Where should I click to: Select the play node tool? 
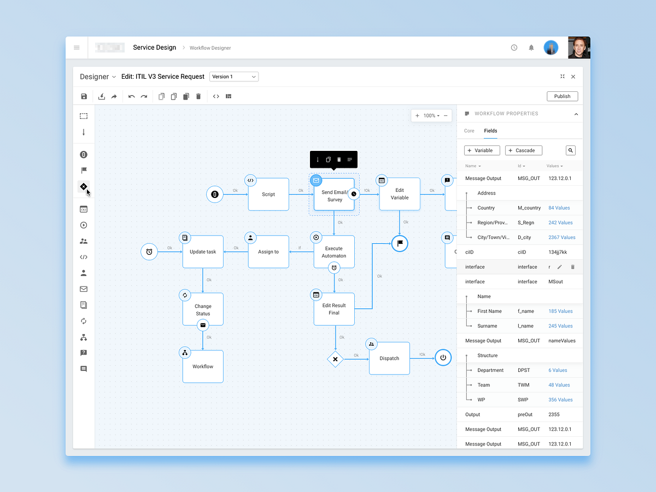[x=84, y=225]
